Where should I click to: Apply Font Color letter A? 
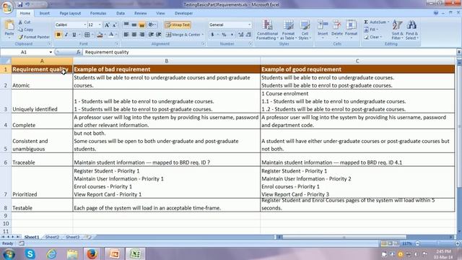(111, 35)
